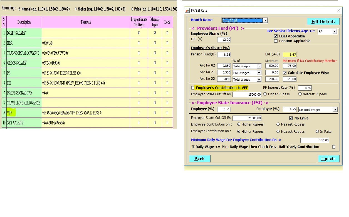Tick Employer's Contribution in VPF checkbox
Image resolution: width=349 pixels, height=217 pixels.
click(x=193, y=88)
